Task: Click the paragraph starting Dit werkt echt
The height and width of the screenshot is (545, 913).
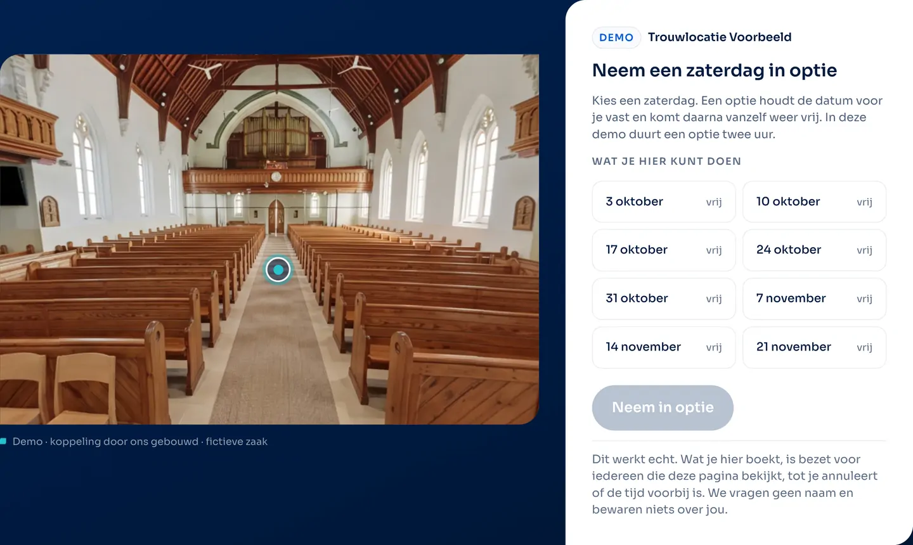Action: (735, 484)
